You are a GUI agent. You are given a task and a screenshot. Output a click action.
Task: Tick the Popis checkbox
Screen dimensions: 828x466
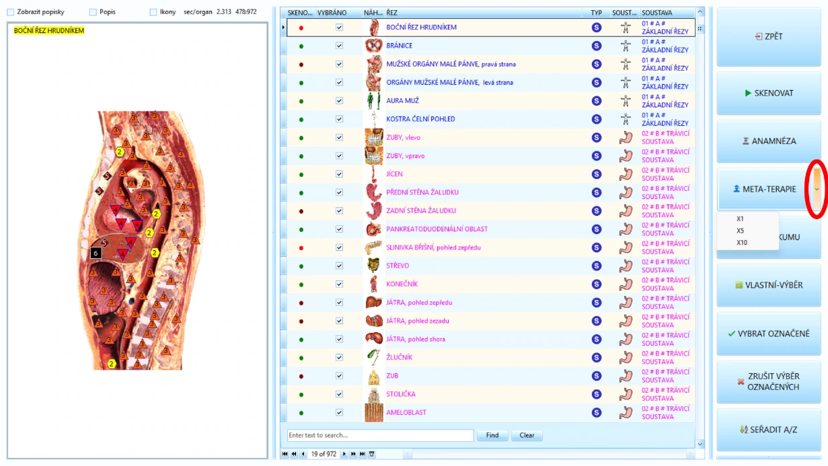click(x=93, y=12)
